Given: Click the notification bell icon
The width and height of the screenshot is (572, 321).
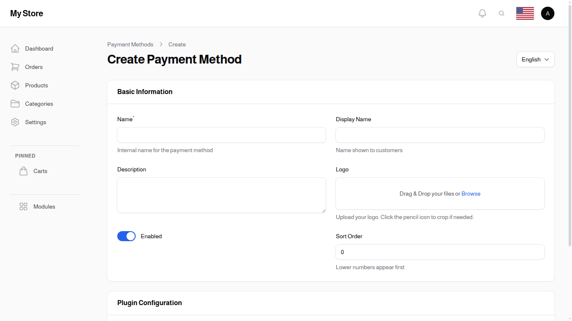Looking at the screenshot, I should [482, 13].
